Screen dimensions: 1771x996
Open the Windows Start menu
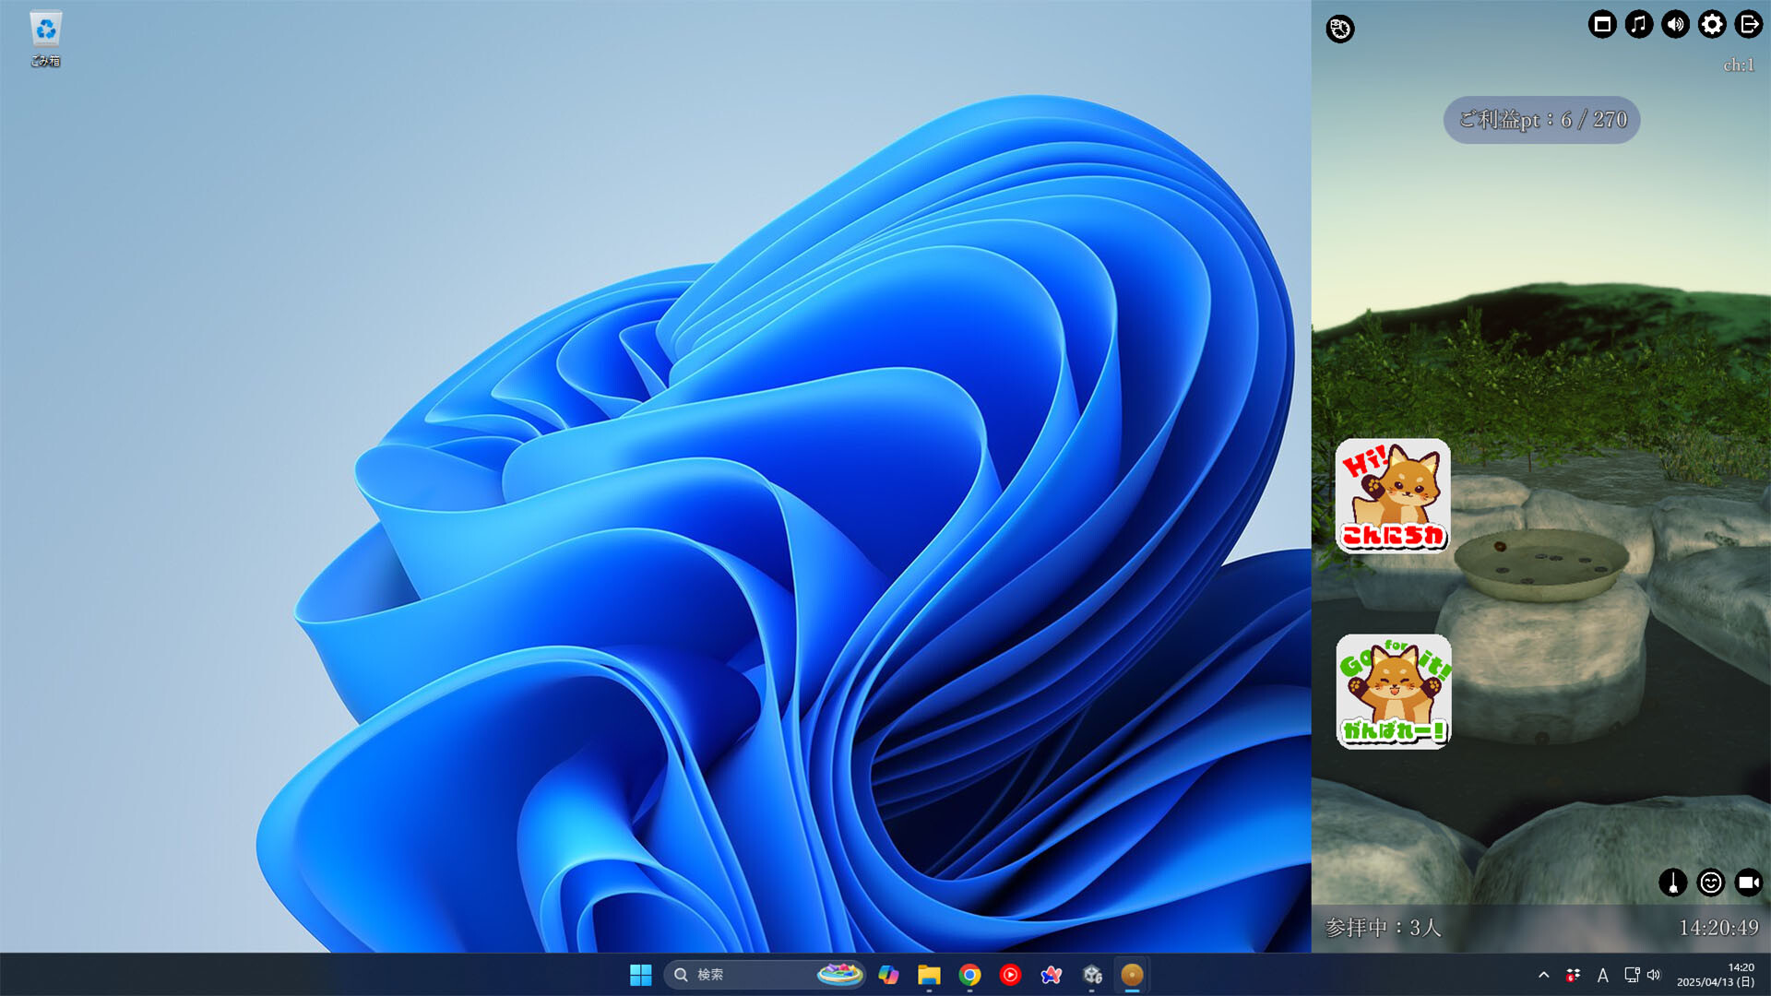point(640,975)
